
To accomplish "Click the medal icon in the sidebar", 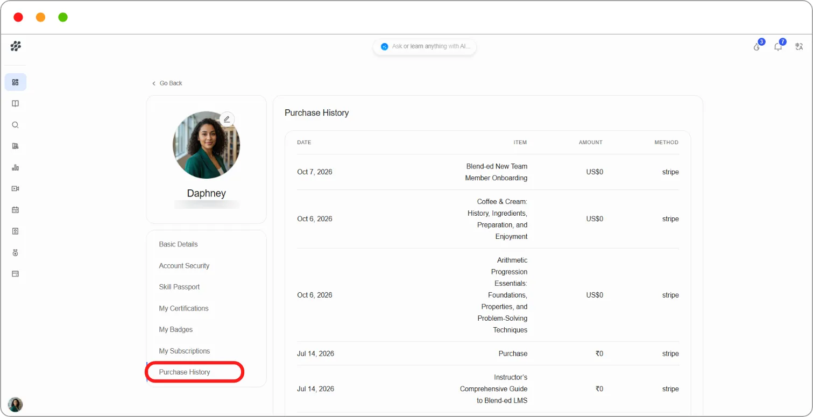I will click(x=16, y=252).
